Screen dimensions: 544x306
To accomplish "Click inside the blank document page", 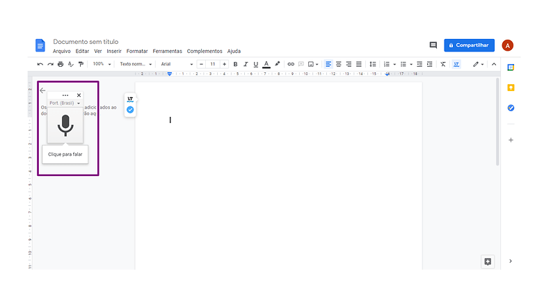I will 278,176.
